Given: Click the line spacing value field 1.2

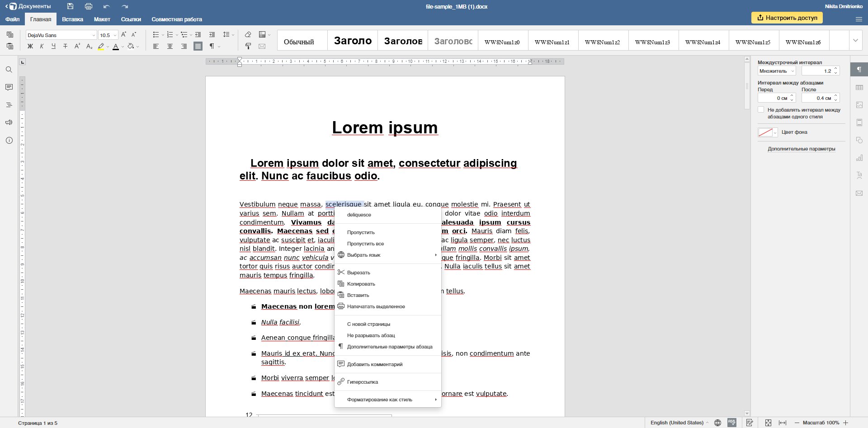Looking at the screenshot, I should pyautogui.click(x=817, y=71).
